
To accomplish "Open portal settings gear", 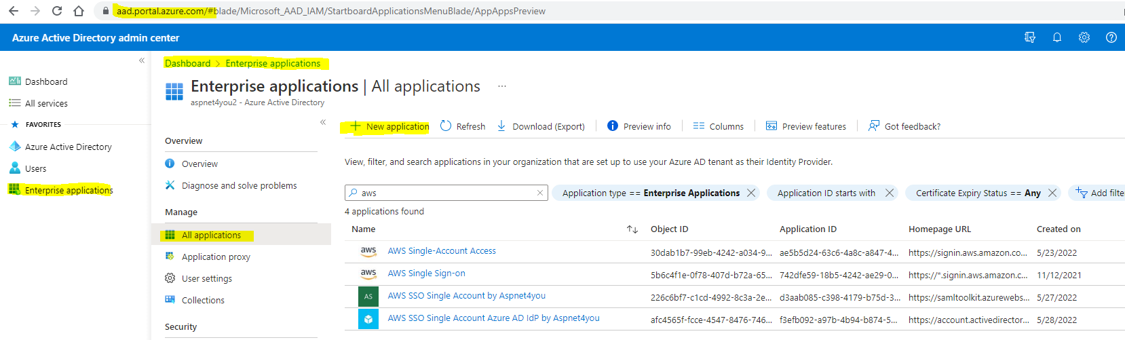I will coord(1084,37).
